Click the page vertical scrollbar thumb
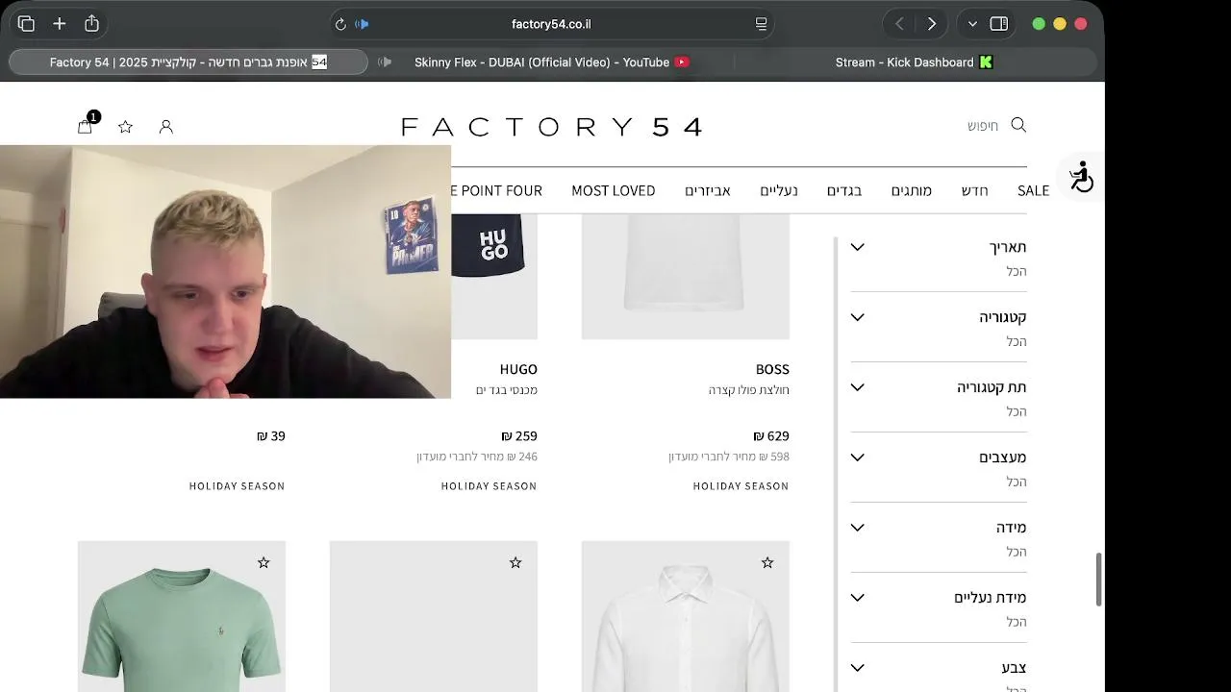This screenshot has height=692, width=1231. (1099, 580)
